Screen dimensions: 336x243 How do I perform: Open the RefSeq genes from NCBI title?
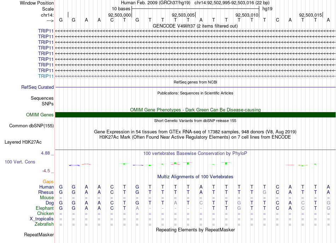[x=195, y=82]
